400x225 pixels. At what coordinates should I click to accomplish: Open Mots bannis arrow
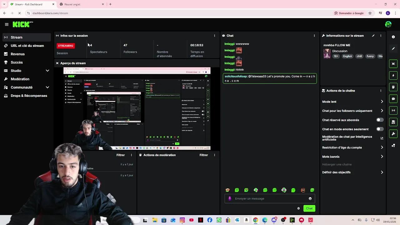coord(382,157)
